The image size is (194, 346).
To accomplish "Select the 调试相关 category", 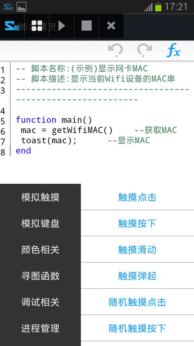I will click(x=40, y=302).
